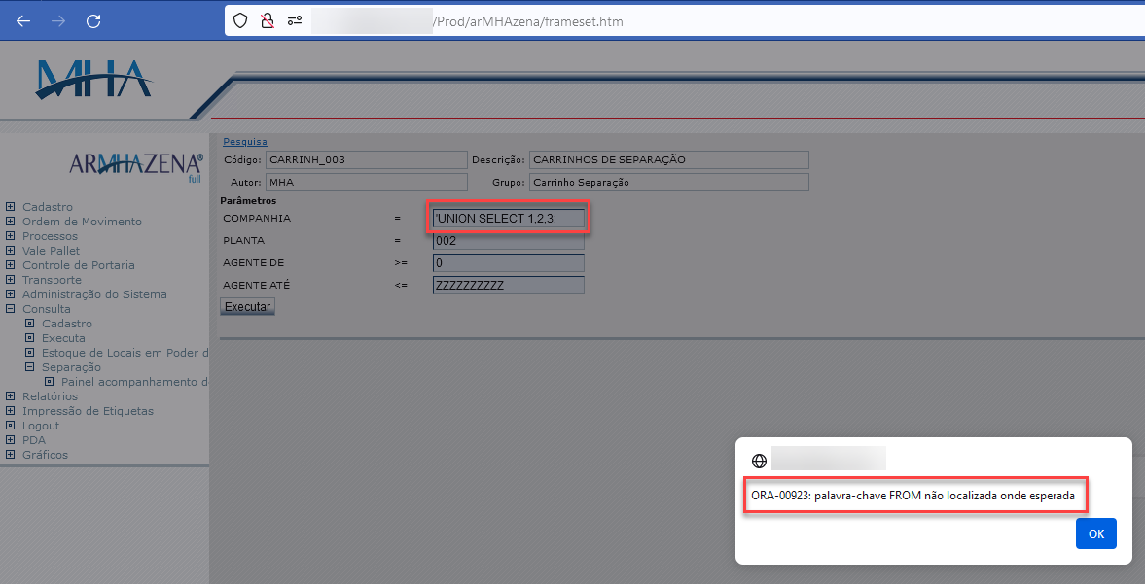Click the MHA logo in header

point(93,82)
